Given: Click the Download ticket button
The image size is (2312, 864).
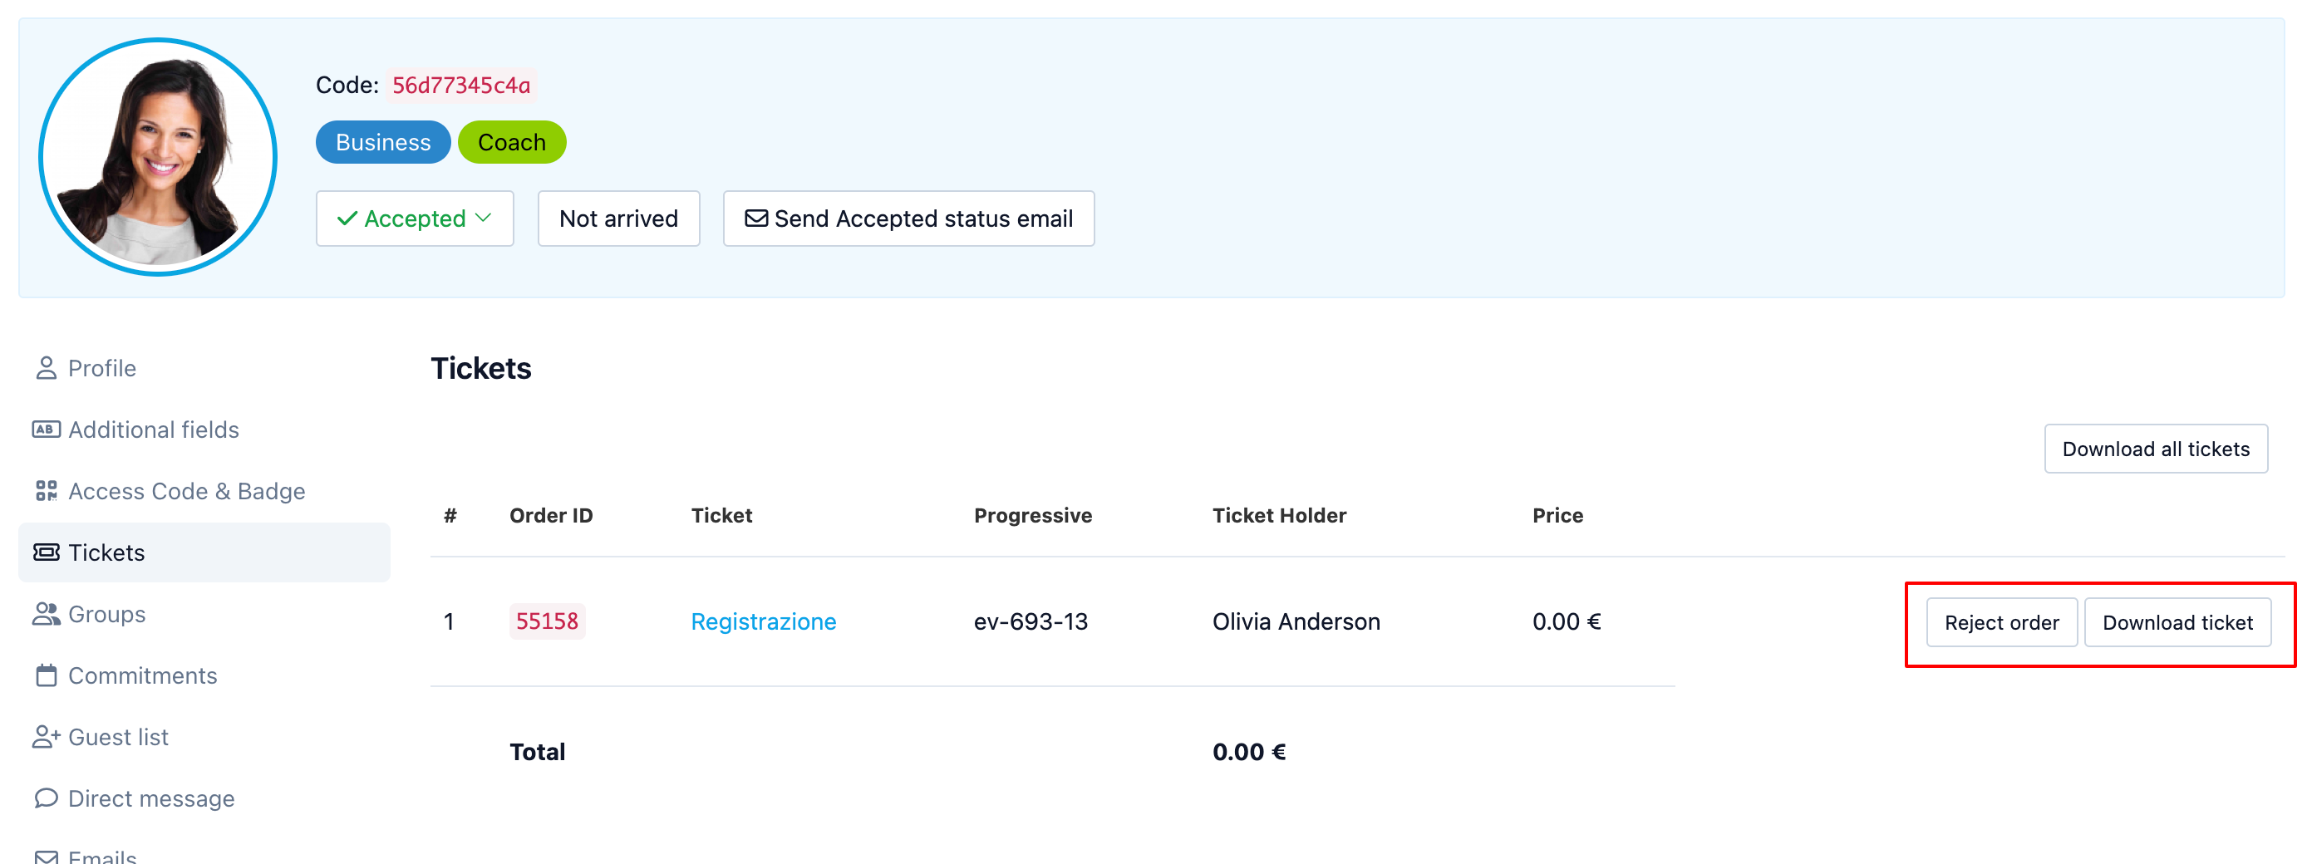Looking at the screenshot, I should point(2177,621).
